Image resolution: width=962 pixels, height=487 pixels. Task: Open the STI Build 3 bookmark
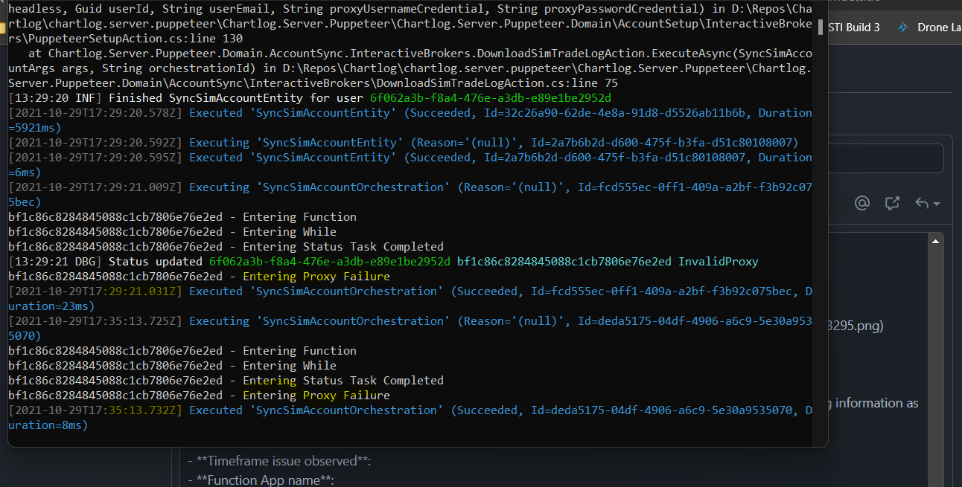(x=854, y=28)
